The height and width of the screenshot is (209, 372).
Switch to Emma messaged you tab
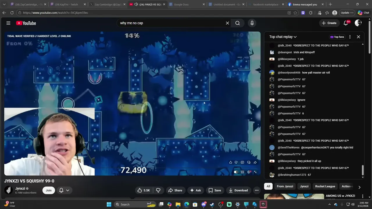click(x=305, y=4)
